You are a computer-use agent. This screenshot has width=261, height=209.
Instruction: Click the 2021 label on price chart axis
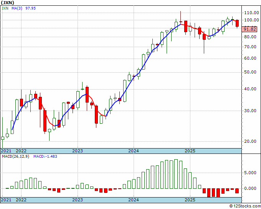pyautogui.click(x=6, y=151)
